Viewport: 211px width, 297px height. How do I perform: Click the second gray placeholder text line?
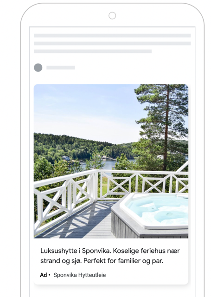[112, 43]
